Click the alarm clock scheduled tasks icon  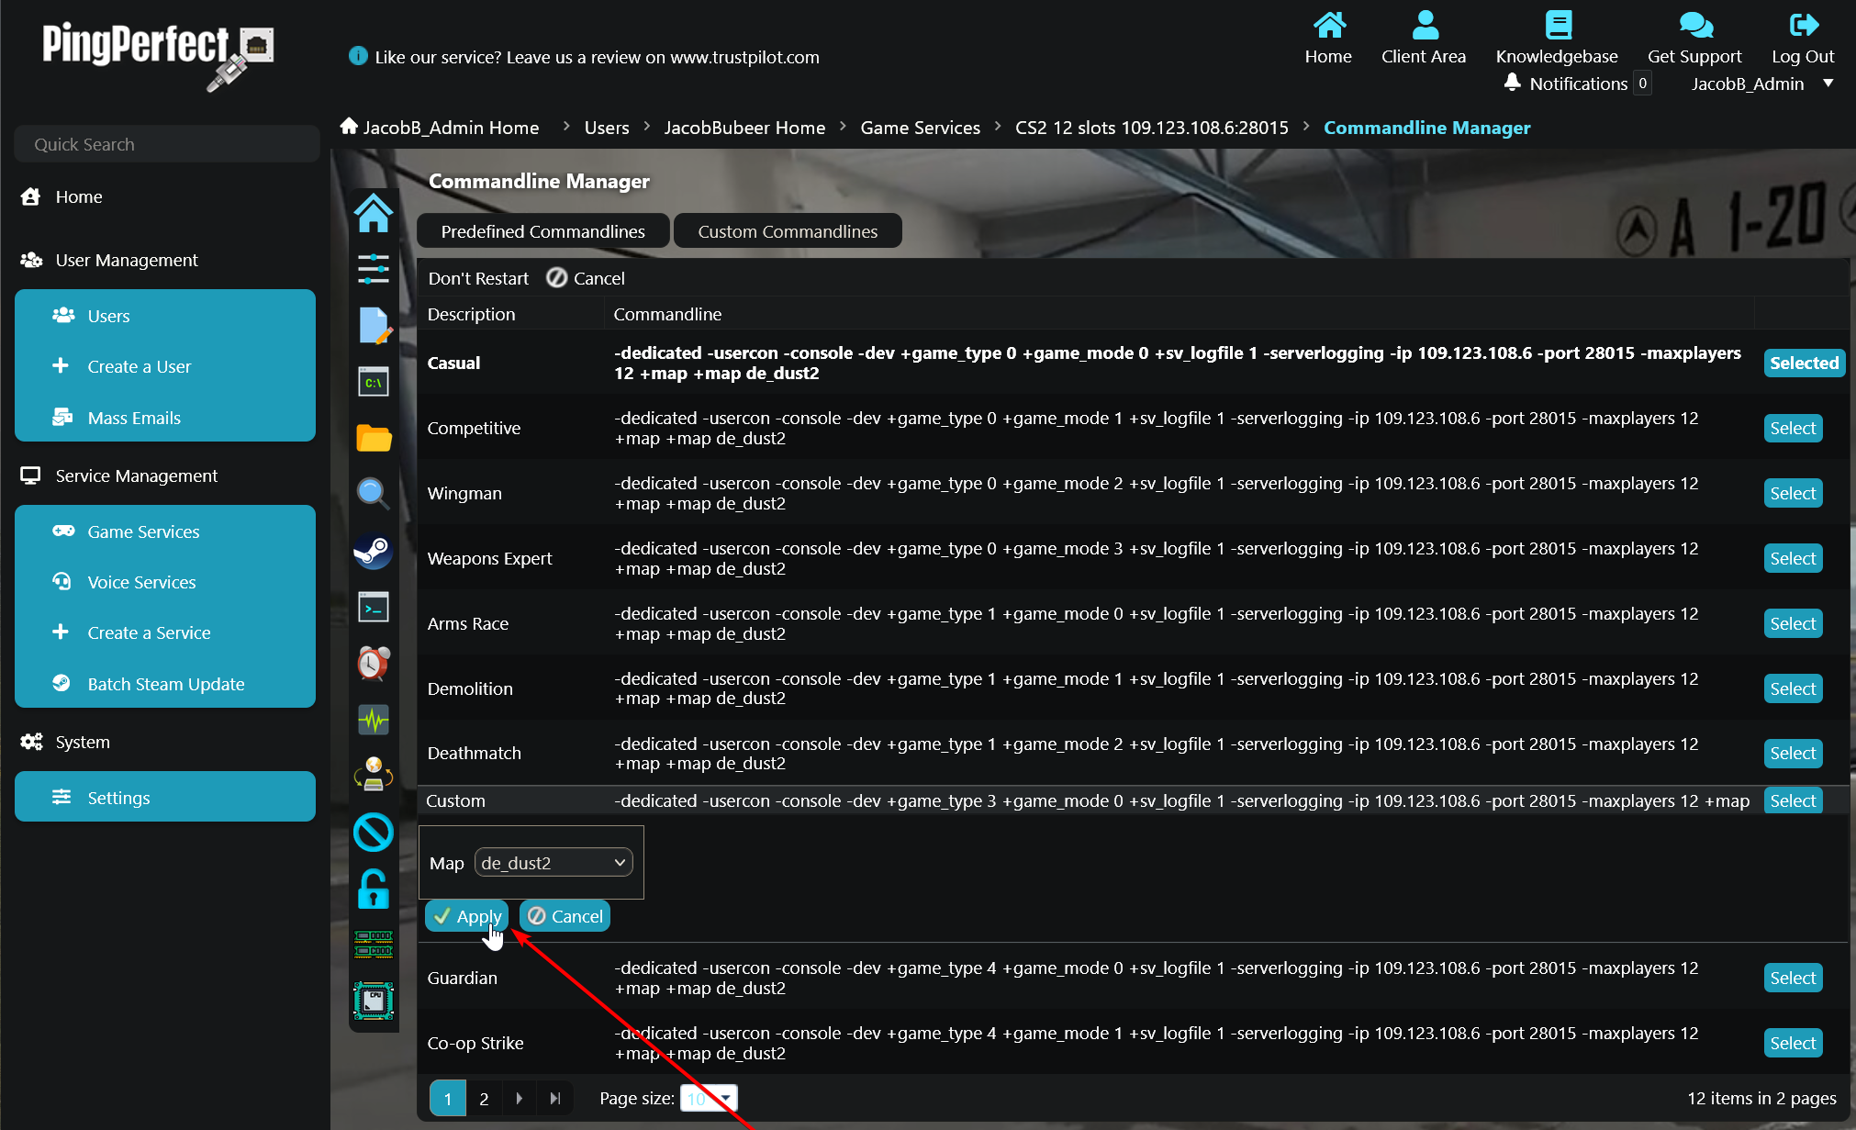point(374,663)
